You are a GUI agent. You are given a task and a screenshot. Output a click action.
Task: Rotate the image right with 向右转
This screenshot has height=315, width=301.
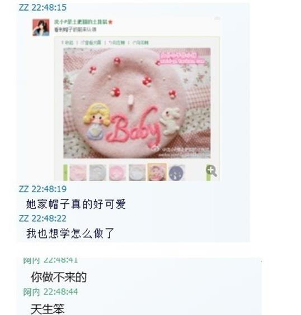[140, 42]
